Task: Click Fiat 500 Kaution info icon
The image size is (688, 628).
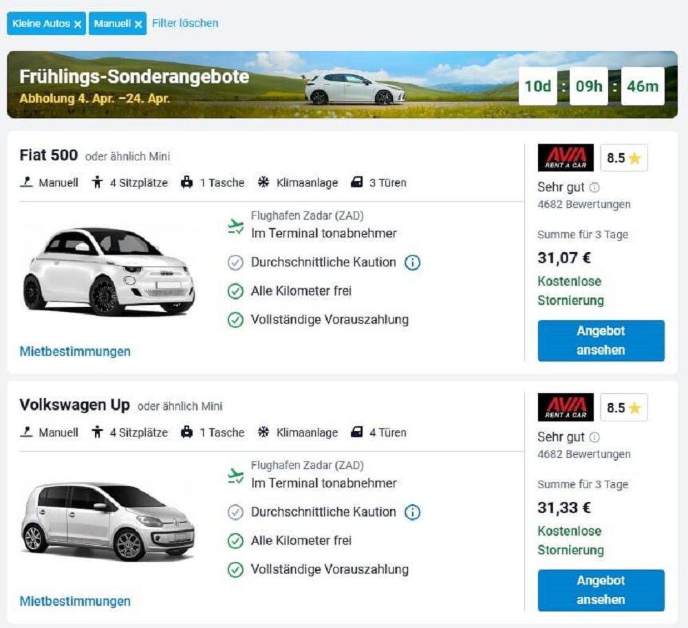Action: coord(412,262)
